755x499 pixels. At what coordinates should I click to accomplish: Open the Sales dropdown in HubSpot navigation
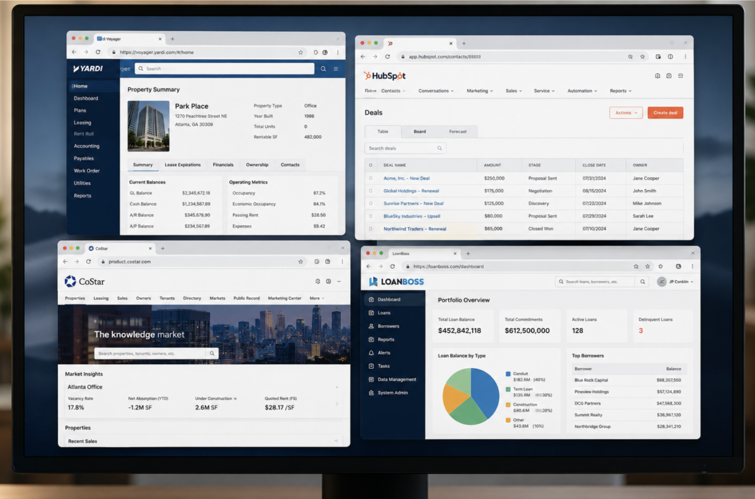(x=514, y=91)
